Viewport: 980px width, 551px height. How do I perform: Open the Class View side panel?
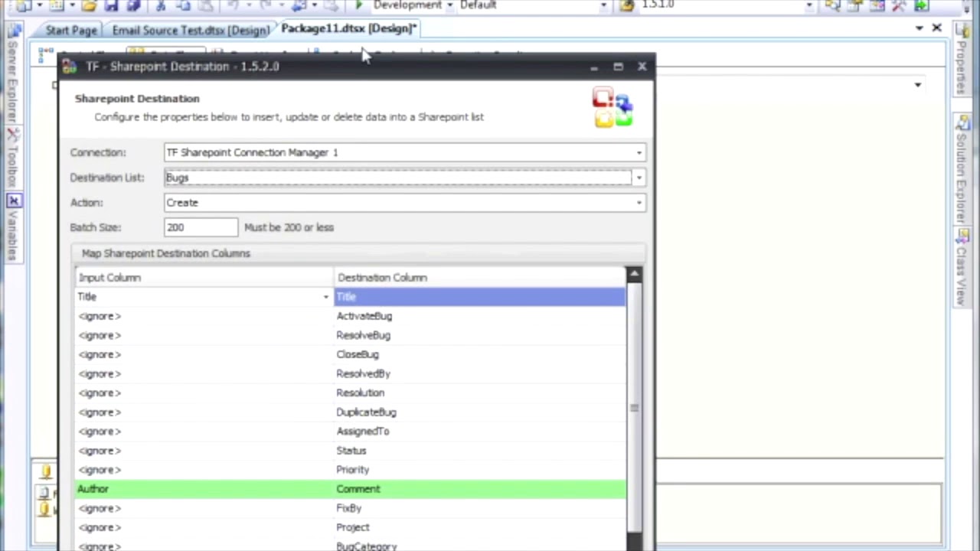point(962,268)
